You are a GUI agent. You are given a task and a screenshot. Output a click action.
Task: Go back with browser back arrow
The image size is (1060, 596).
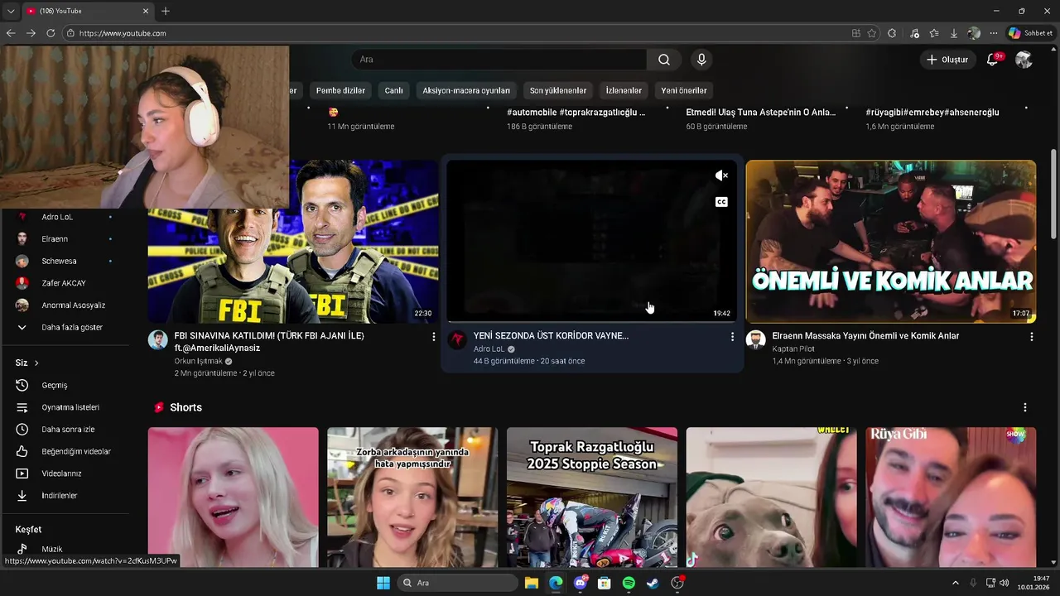11,33
